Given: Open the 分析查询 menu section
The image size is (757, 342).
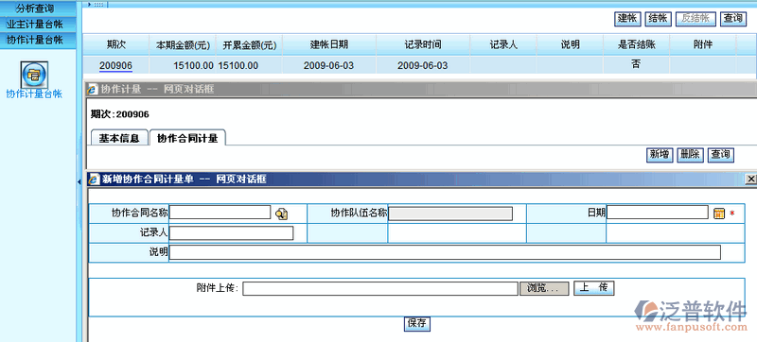Looking at the screenshot, I should click(x=38, y=9).
